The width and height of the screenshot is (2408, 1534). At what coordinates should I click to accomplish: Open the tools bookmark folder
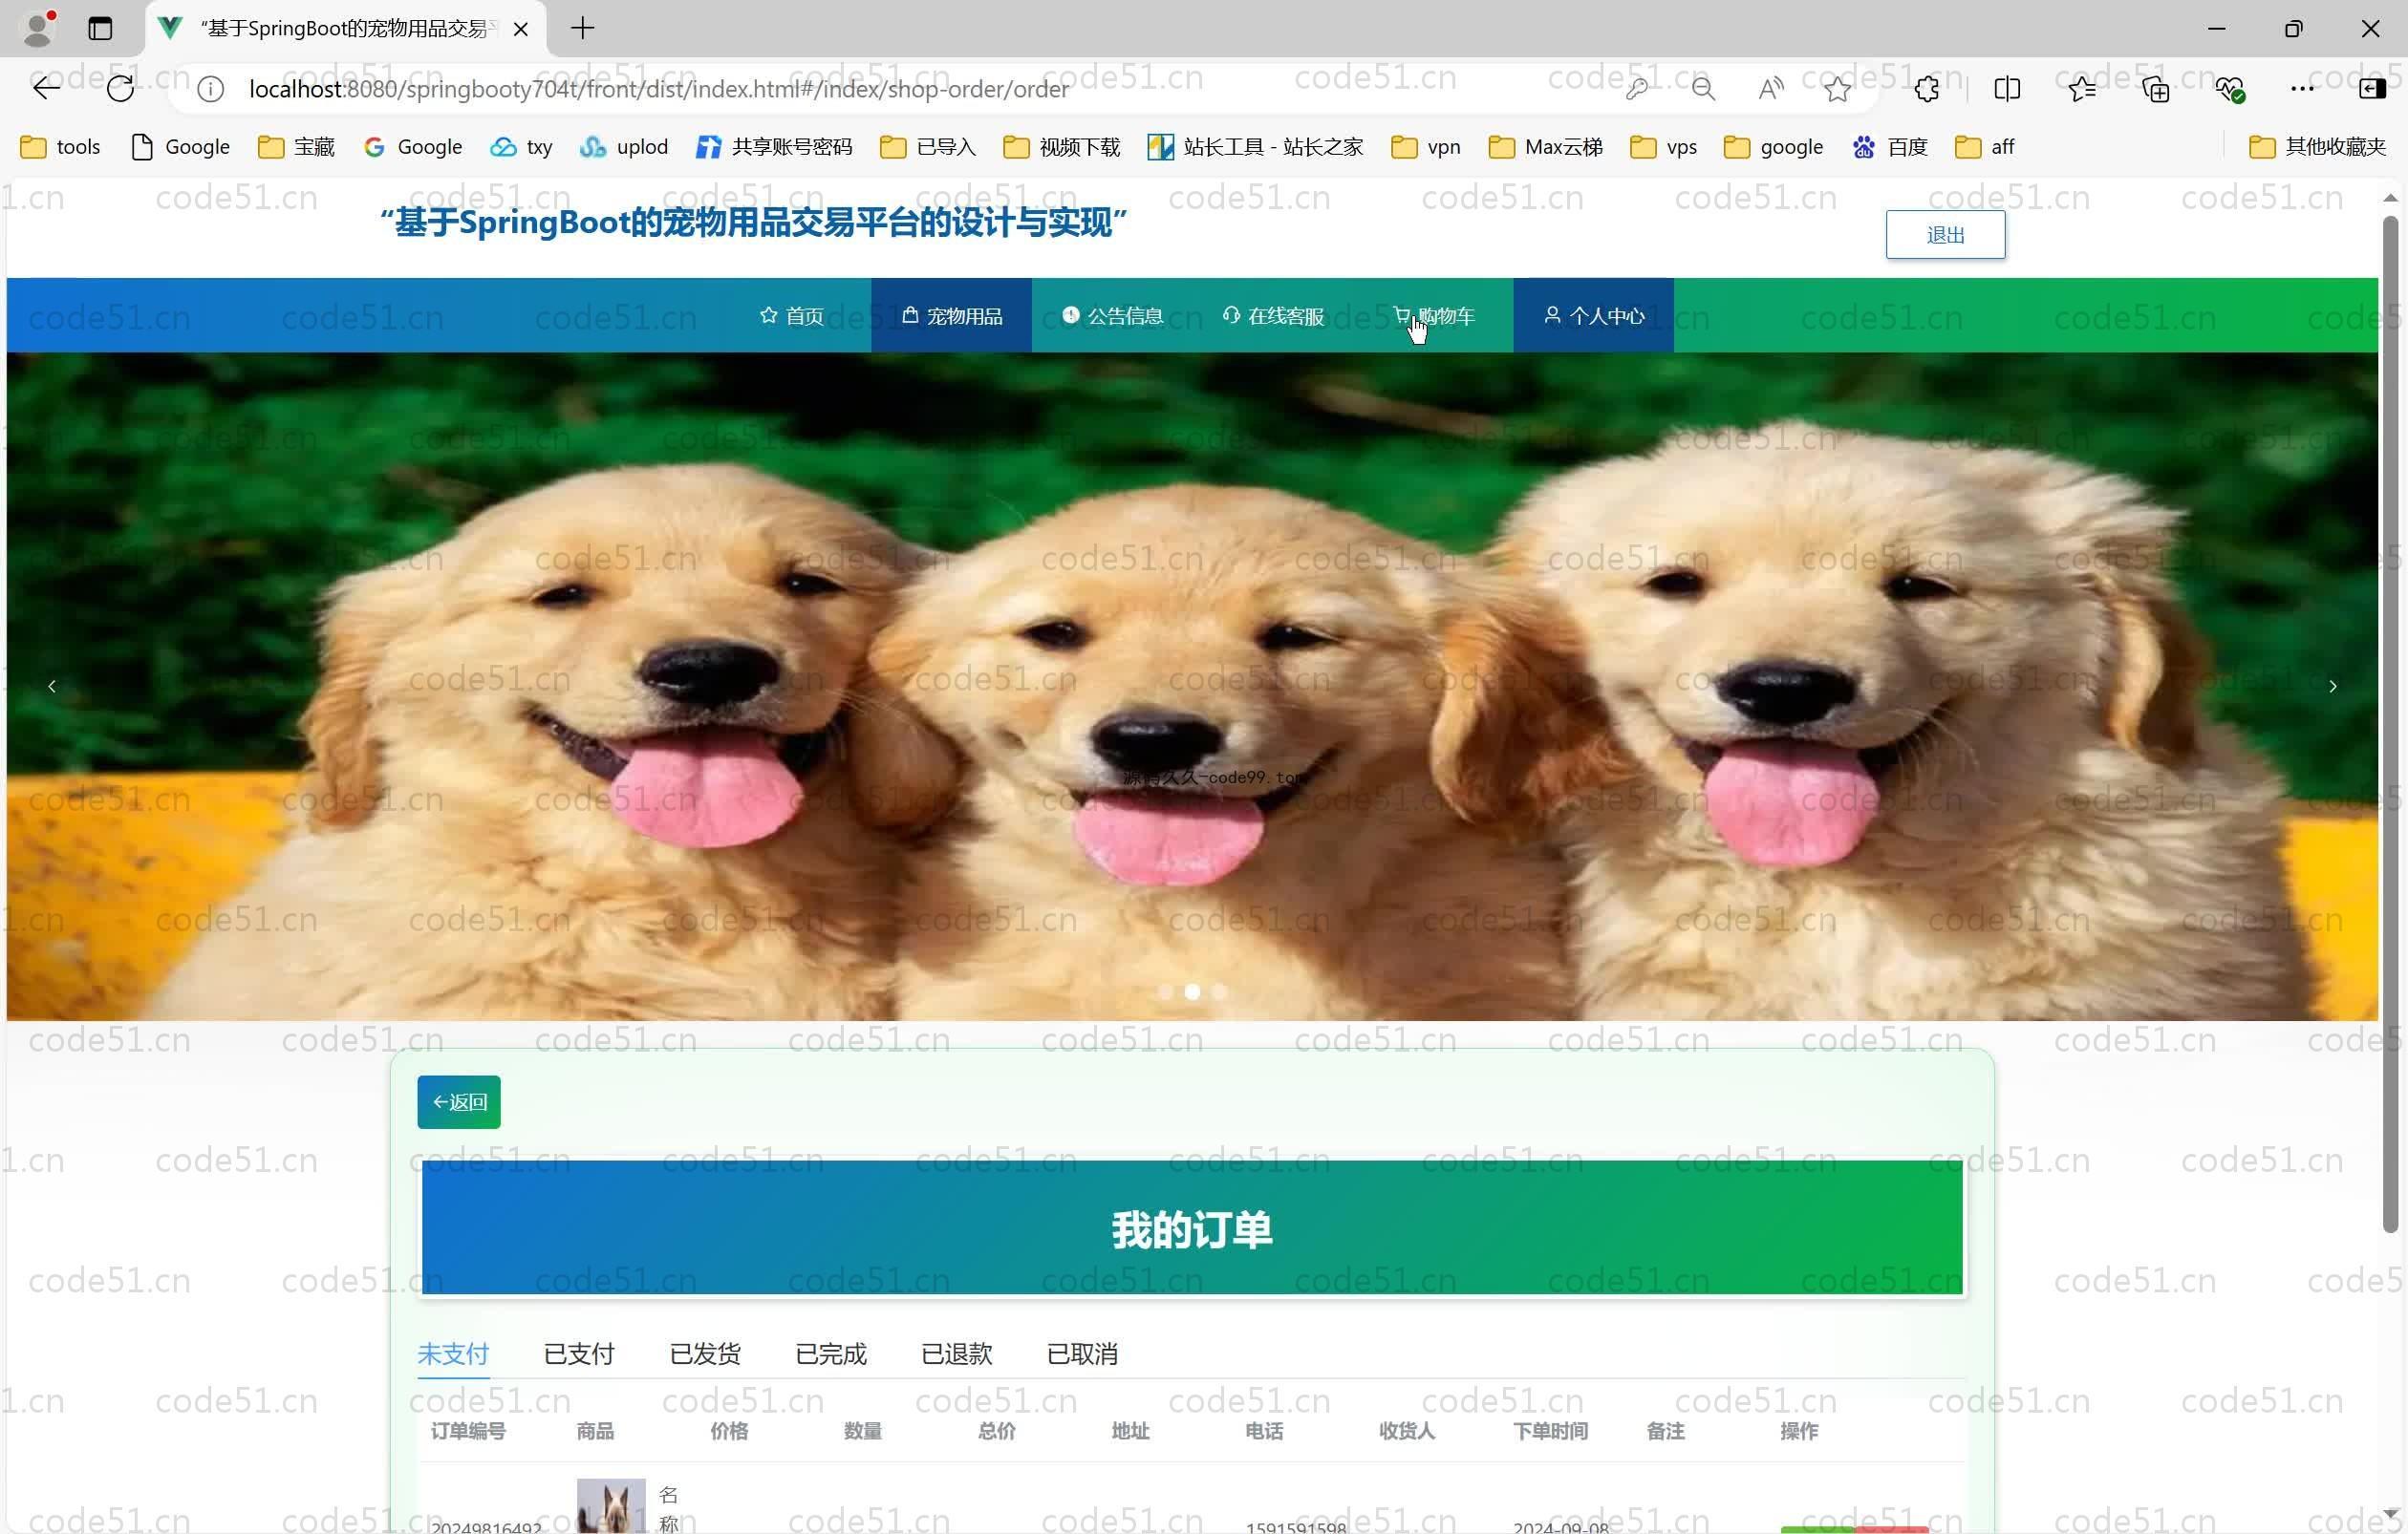point(61,147)
